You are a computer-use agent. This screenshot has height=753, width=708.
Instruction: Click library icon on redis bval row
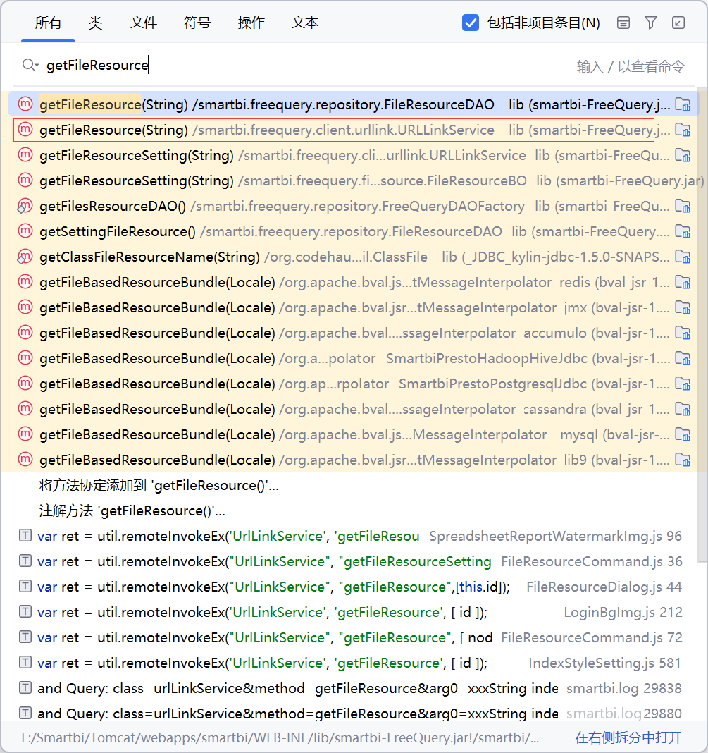[x=683, y=282]
